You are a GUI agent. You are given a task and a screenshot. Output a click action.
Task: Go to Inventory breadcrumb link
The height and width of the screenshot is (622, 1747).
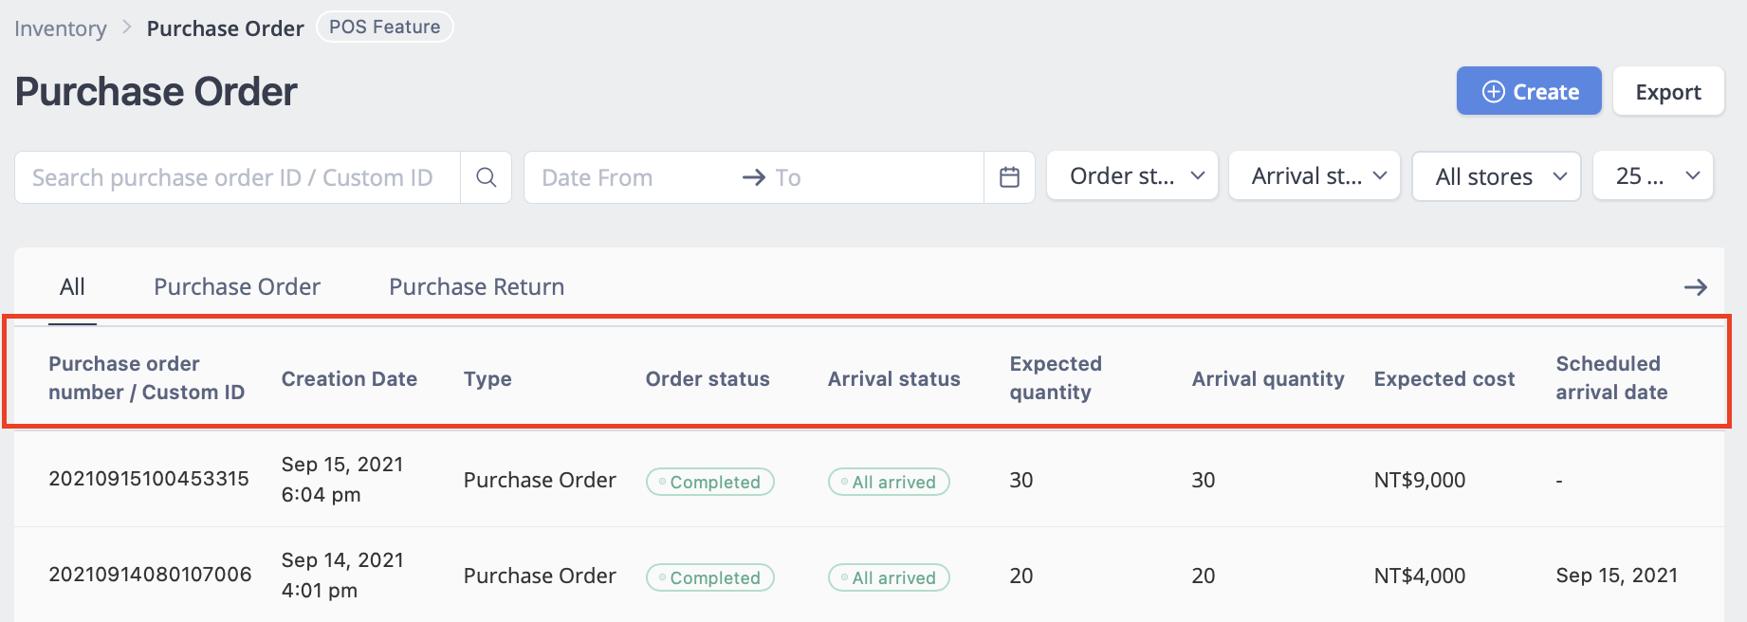pyautogui.click(x=61, y=28)
